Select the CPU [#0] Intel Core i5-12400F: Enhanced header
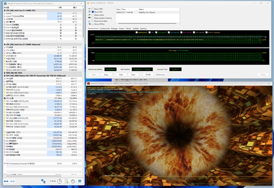The image size is (274, 188). click(x=43, y=45)
